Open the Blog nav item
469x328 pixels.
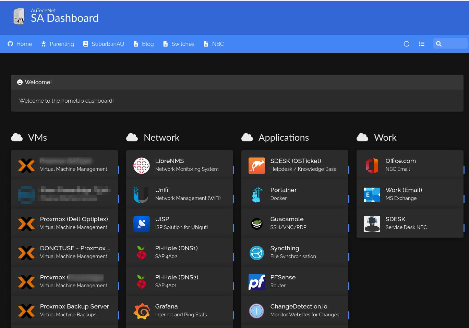click(x=144, y=44)
